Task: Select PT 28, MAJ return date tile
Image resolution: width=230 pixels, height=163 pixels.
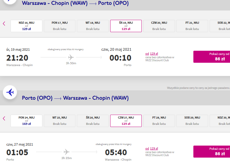Action: (159, 121)
